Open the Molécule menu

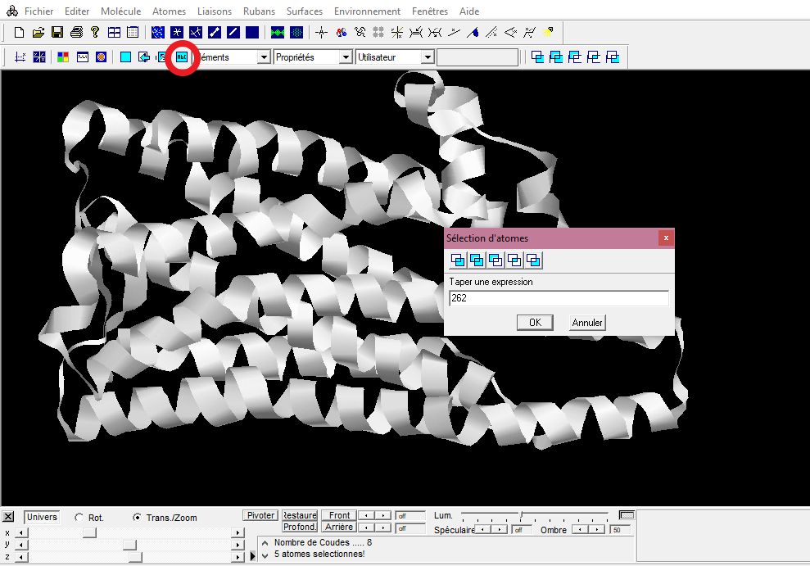120,11
